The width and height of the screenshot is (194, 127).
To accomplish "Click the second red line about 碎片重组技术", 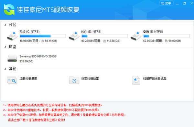I will pos(51,110).
